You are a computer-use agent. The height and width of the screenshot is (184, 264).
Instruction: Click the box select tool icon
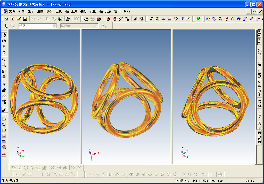[12, 26]
